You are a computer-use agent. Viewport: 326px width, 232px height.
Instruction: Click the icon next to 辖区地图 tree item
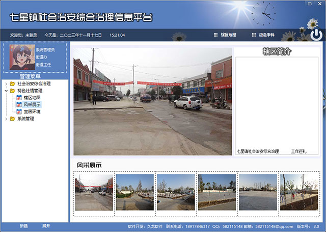tap(19, 98)
